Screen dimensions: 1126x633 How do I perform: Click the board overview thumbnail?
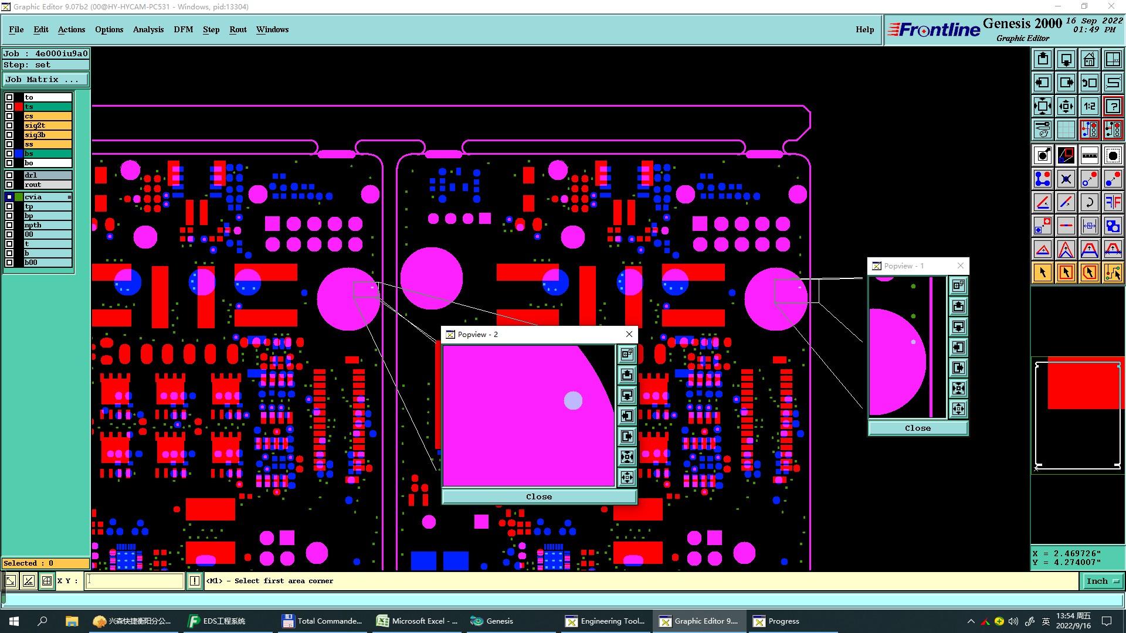click(x=1078, y=415)
